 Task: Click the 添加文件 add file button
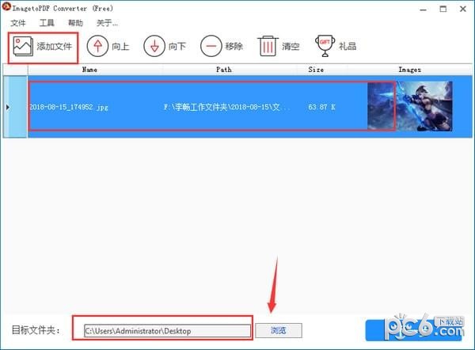pyautogui.click(x=43, y=47)
